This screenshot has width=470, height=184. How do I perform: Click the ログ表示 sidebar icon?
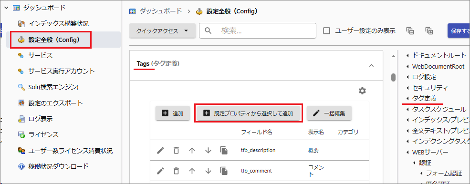click(x=21, y=119)
